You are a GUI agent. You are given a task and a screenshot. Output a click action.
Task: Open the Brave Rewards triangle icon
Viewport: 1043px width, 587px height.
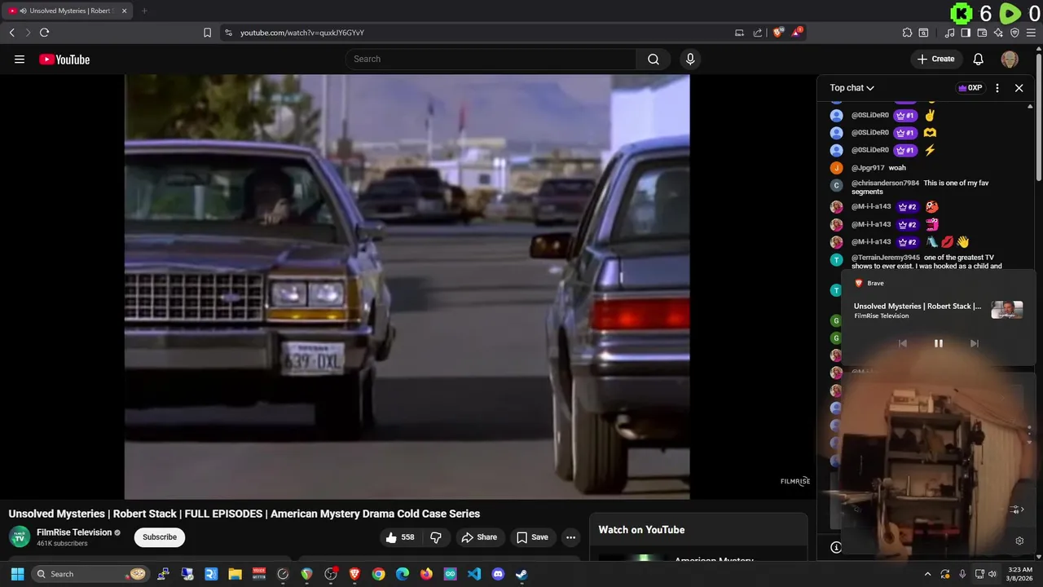797,33
